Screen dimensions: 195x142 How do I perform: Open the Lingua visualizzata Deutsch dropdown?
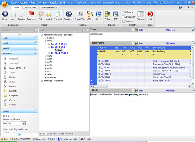click(x=24, y=123)
